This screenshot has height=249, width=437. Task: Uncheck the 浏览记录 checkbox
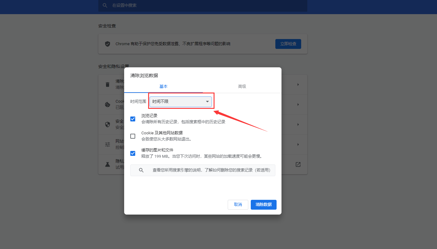point(132,119)
